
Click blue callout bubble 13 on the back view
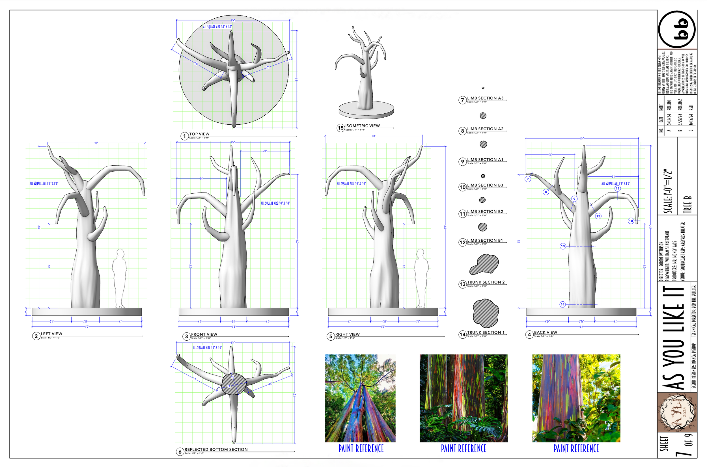coord(563,246)
